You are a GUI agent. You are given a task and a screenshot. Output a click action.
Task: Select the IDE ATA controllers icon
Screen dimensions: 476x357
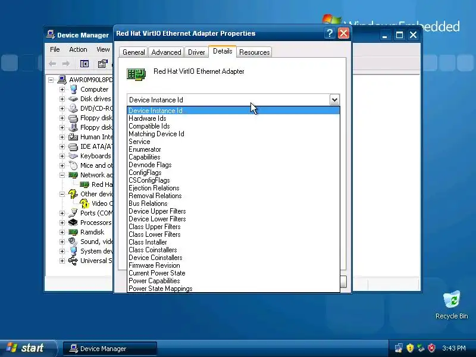(73, 146)
